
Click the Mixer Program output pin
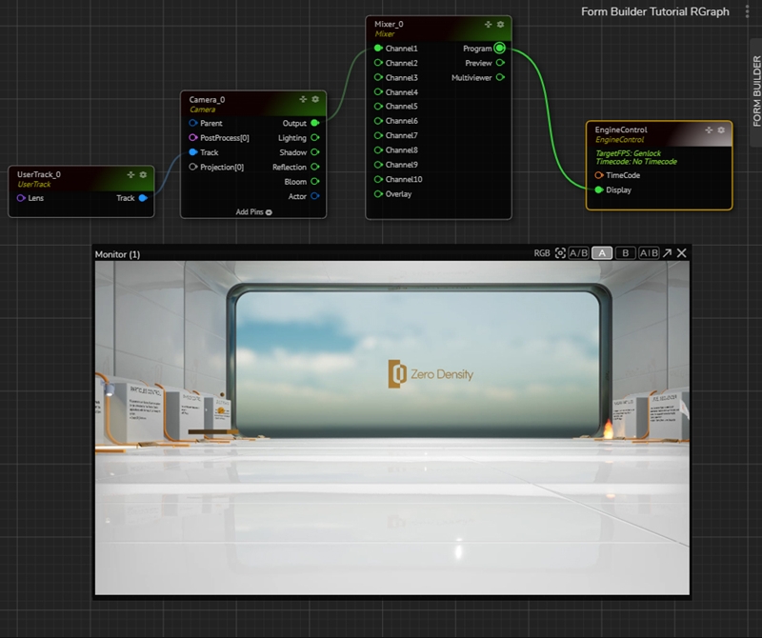tap(499, 49)
